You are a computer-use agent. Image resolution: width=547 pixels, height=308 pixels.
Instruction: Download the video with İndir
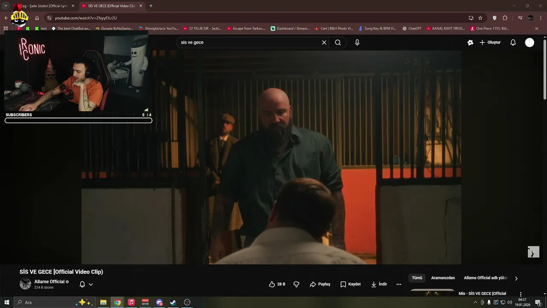pos(379,284)
